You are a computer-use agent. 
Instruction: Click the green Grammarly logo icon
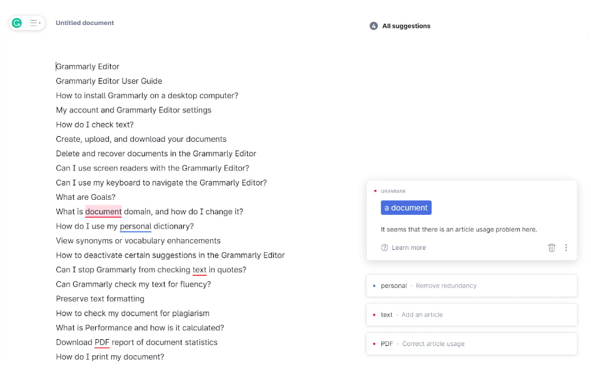click(17, 23)
